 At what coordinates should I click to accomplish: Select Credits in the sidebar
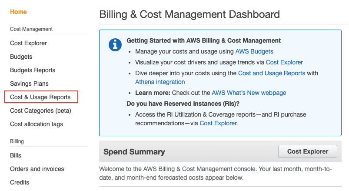click(20, 182)
